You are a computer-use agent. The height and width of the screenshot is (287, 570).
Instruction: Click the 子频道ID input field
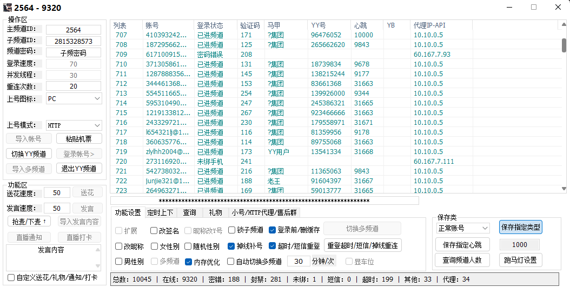[x=74, y=42]
